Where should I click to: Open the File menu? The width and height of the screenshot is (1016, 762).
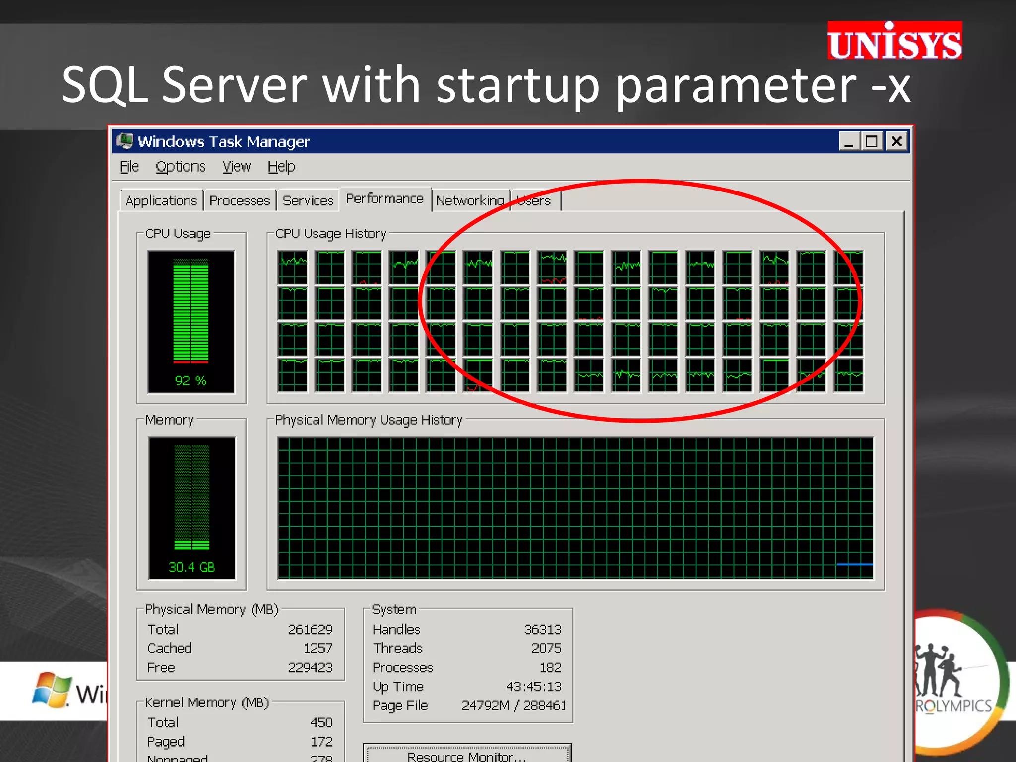point(129,166)
